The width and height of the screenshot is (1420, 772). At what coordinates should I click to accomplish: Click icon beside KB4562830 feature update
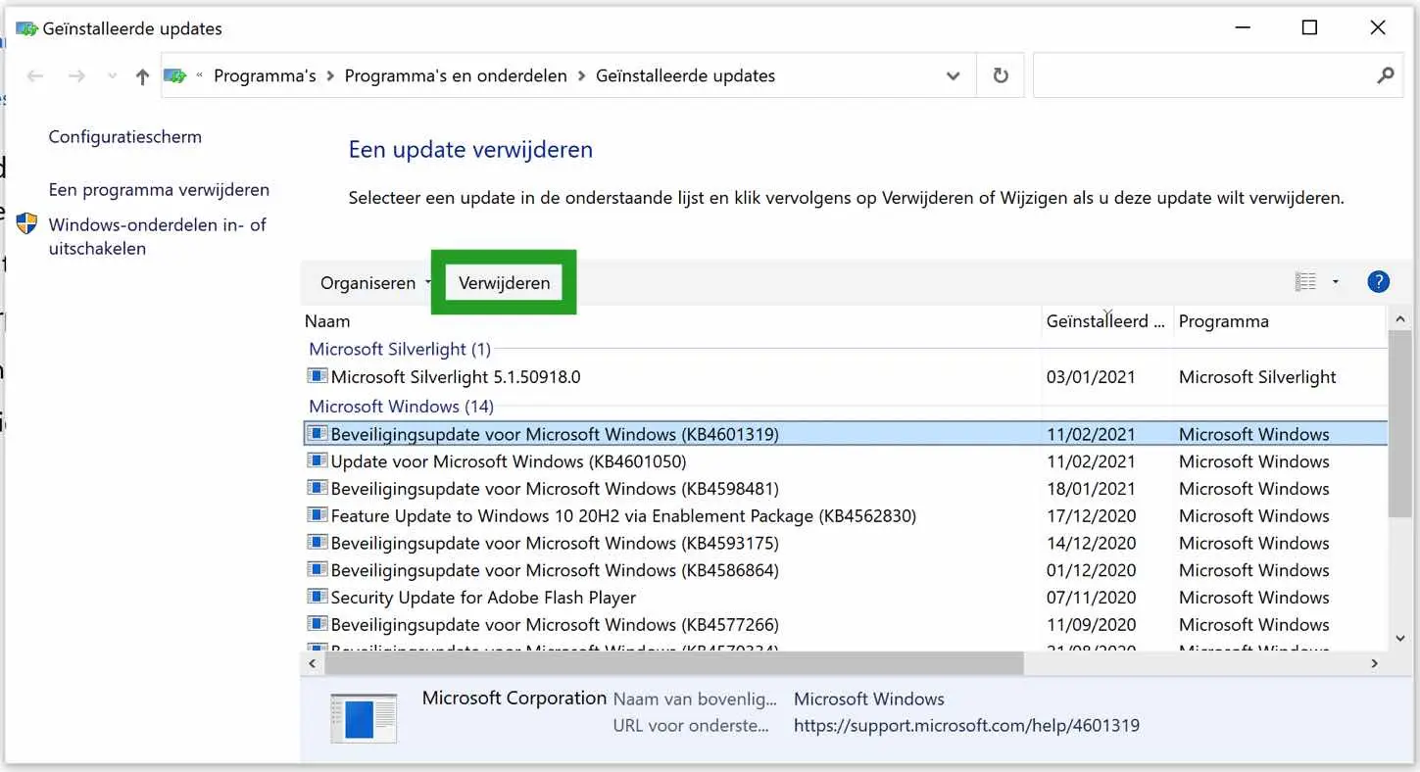(x=317, y=515)
